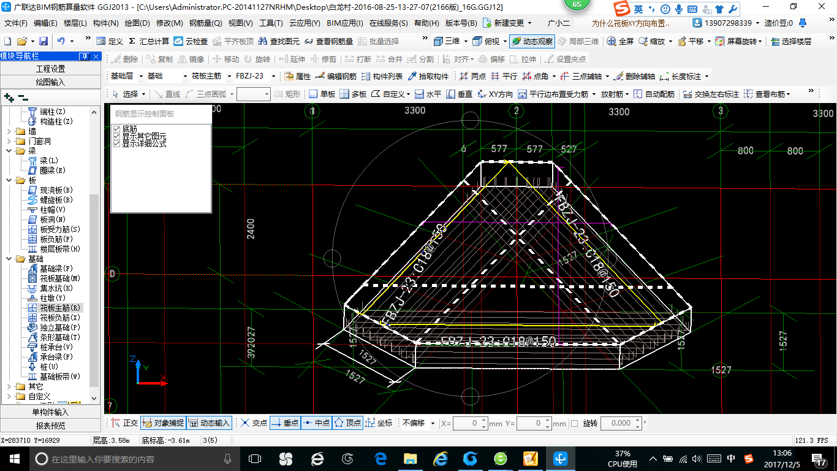Select XY方向 layout tool
This screenshot has width=837, height=471.
point(494,94)
